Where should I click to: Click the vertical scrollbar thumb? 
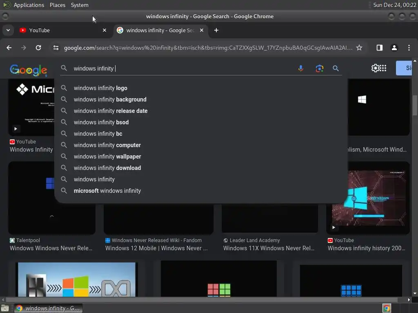(415, 105)
